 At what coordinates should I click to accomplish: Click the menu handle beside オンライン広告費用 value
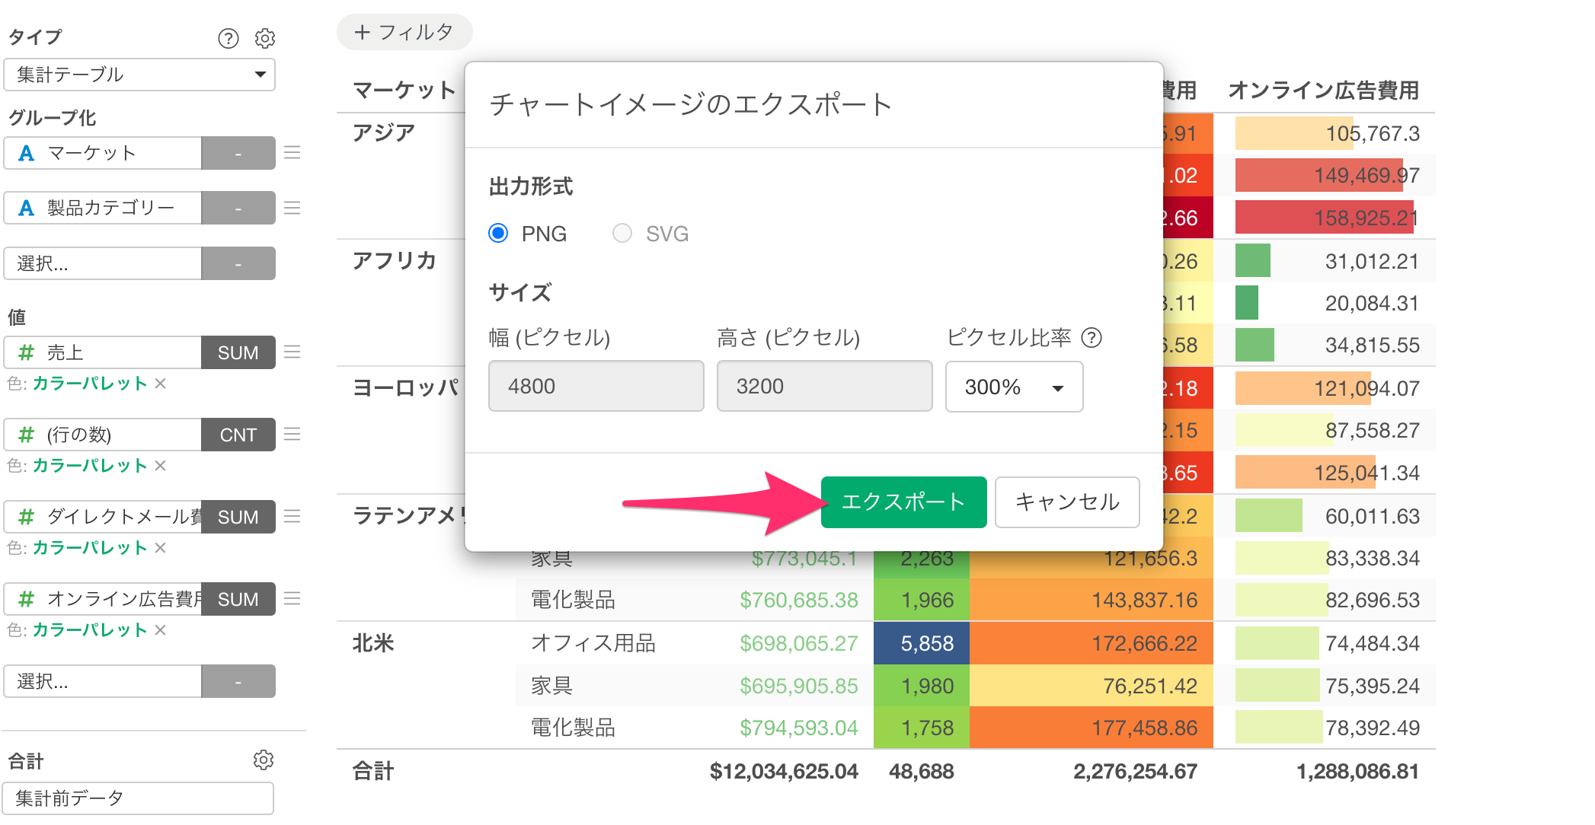coord(292,599)
